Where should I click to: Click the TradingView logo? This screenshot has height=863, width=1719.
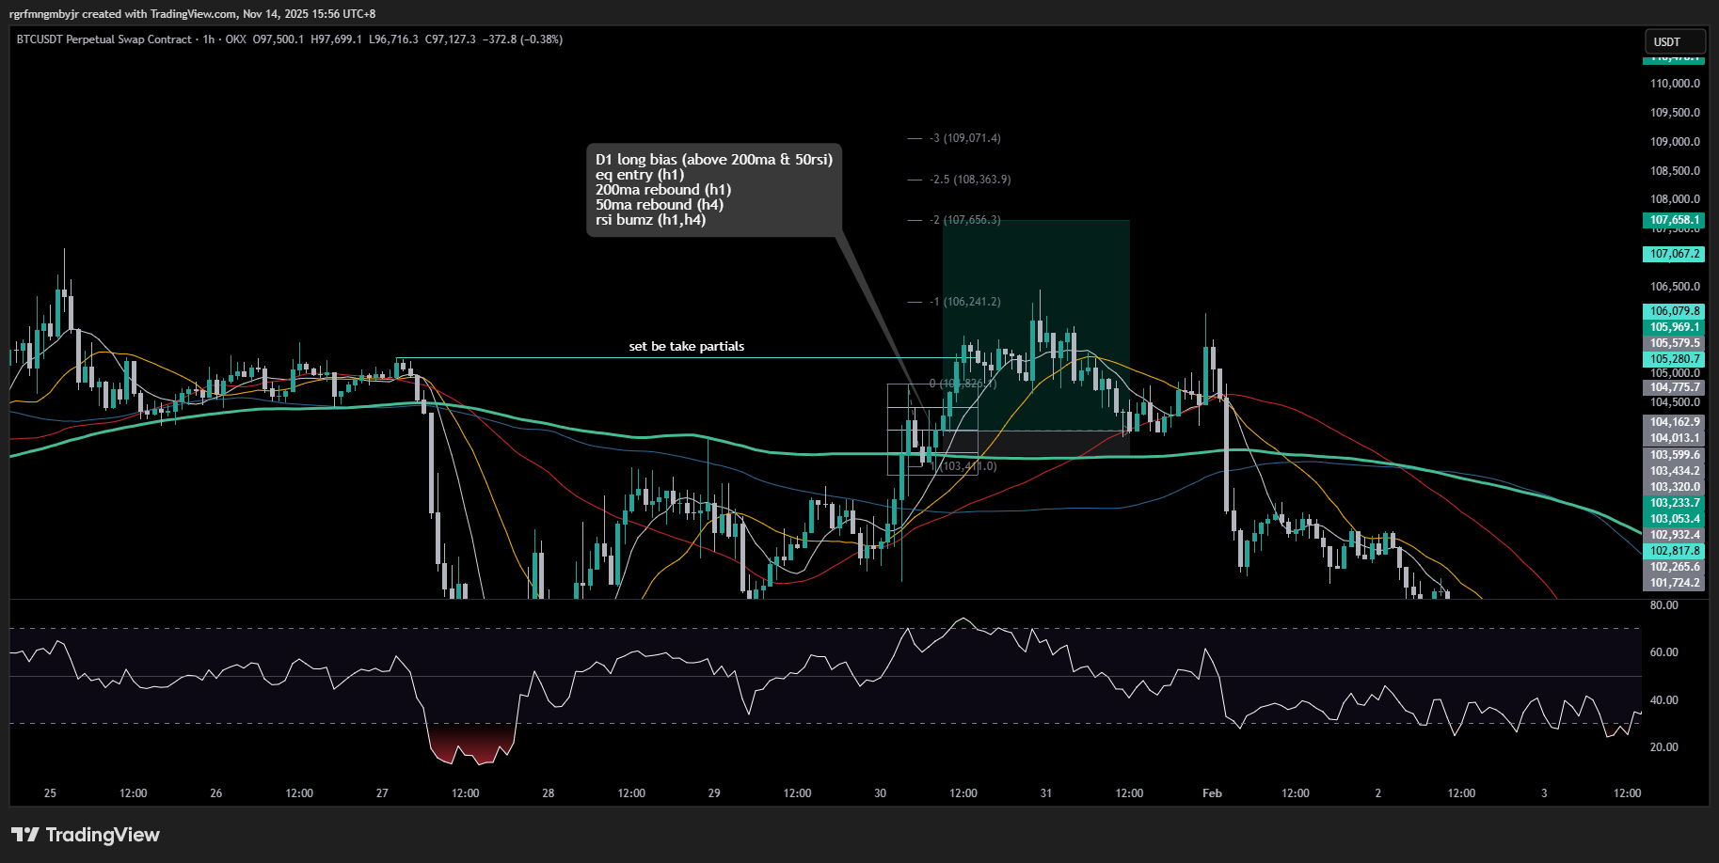pyautogui.click(x=86, y=835)
